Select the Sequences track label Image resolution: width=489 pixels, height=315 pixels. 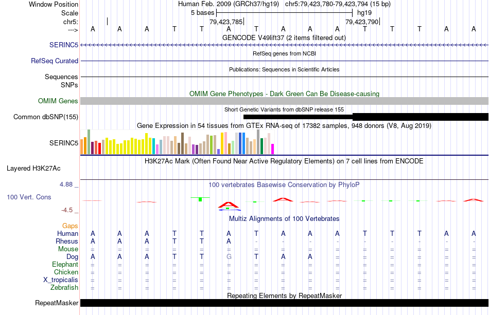[61, 77]
